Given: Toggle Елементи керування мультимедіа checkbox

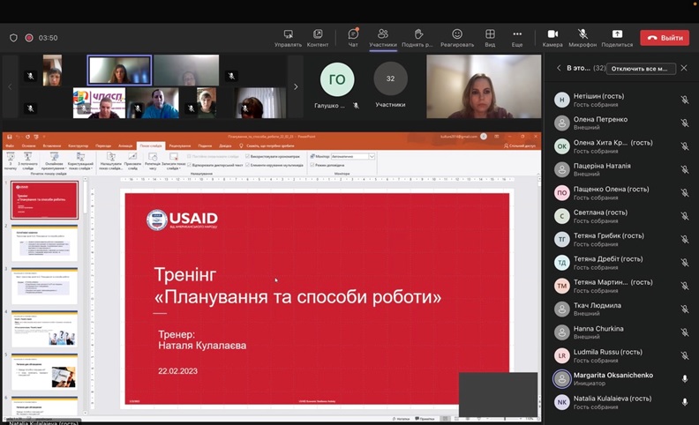Looking at the screenshot, I should (247, 165).
